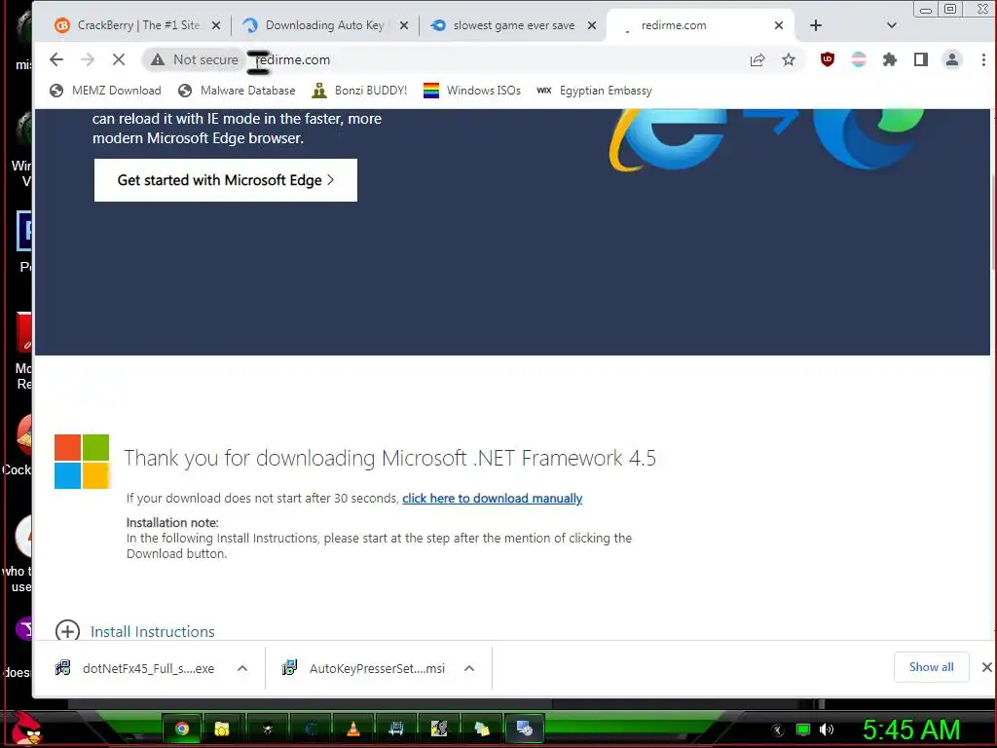
Task: Open options arrow for dotNetFx45 download
Action: (x=242, y=668)
